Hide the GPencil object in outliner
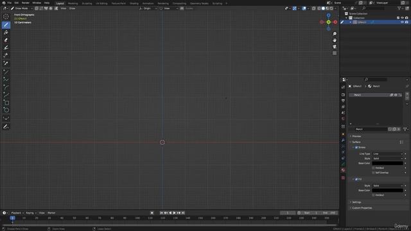The image size is (411, 231). [402, 22]
